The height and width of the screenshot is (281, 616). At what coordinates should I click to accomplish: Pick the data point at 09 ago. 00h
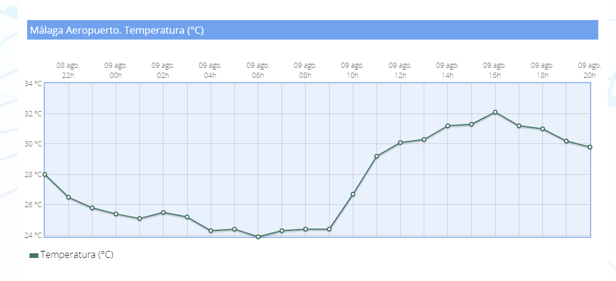(x=116, y=214)
